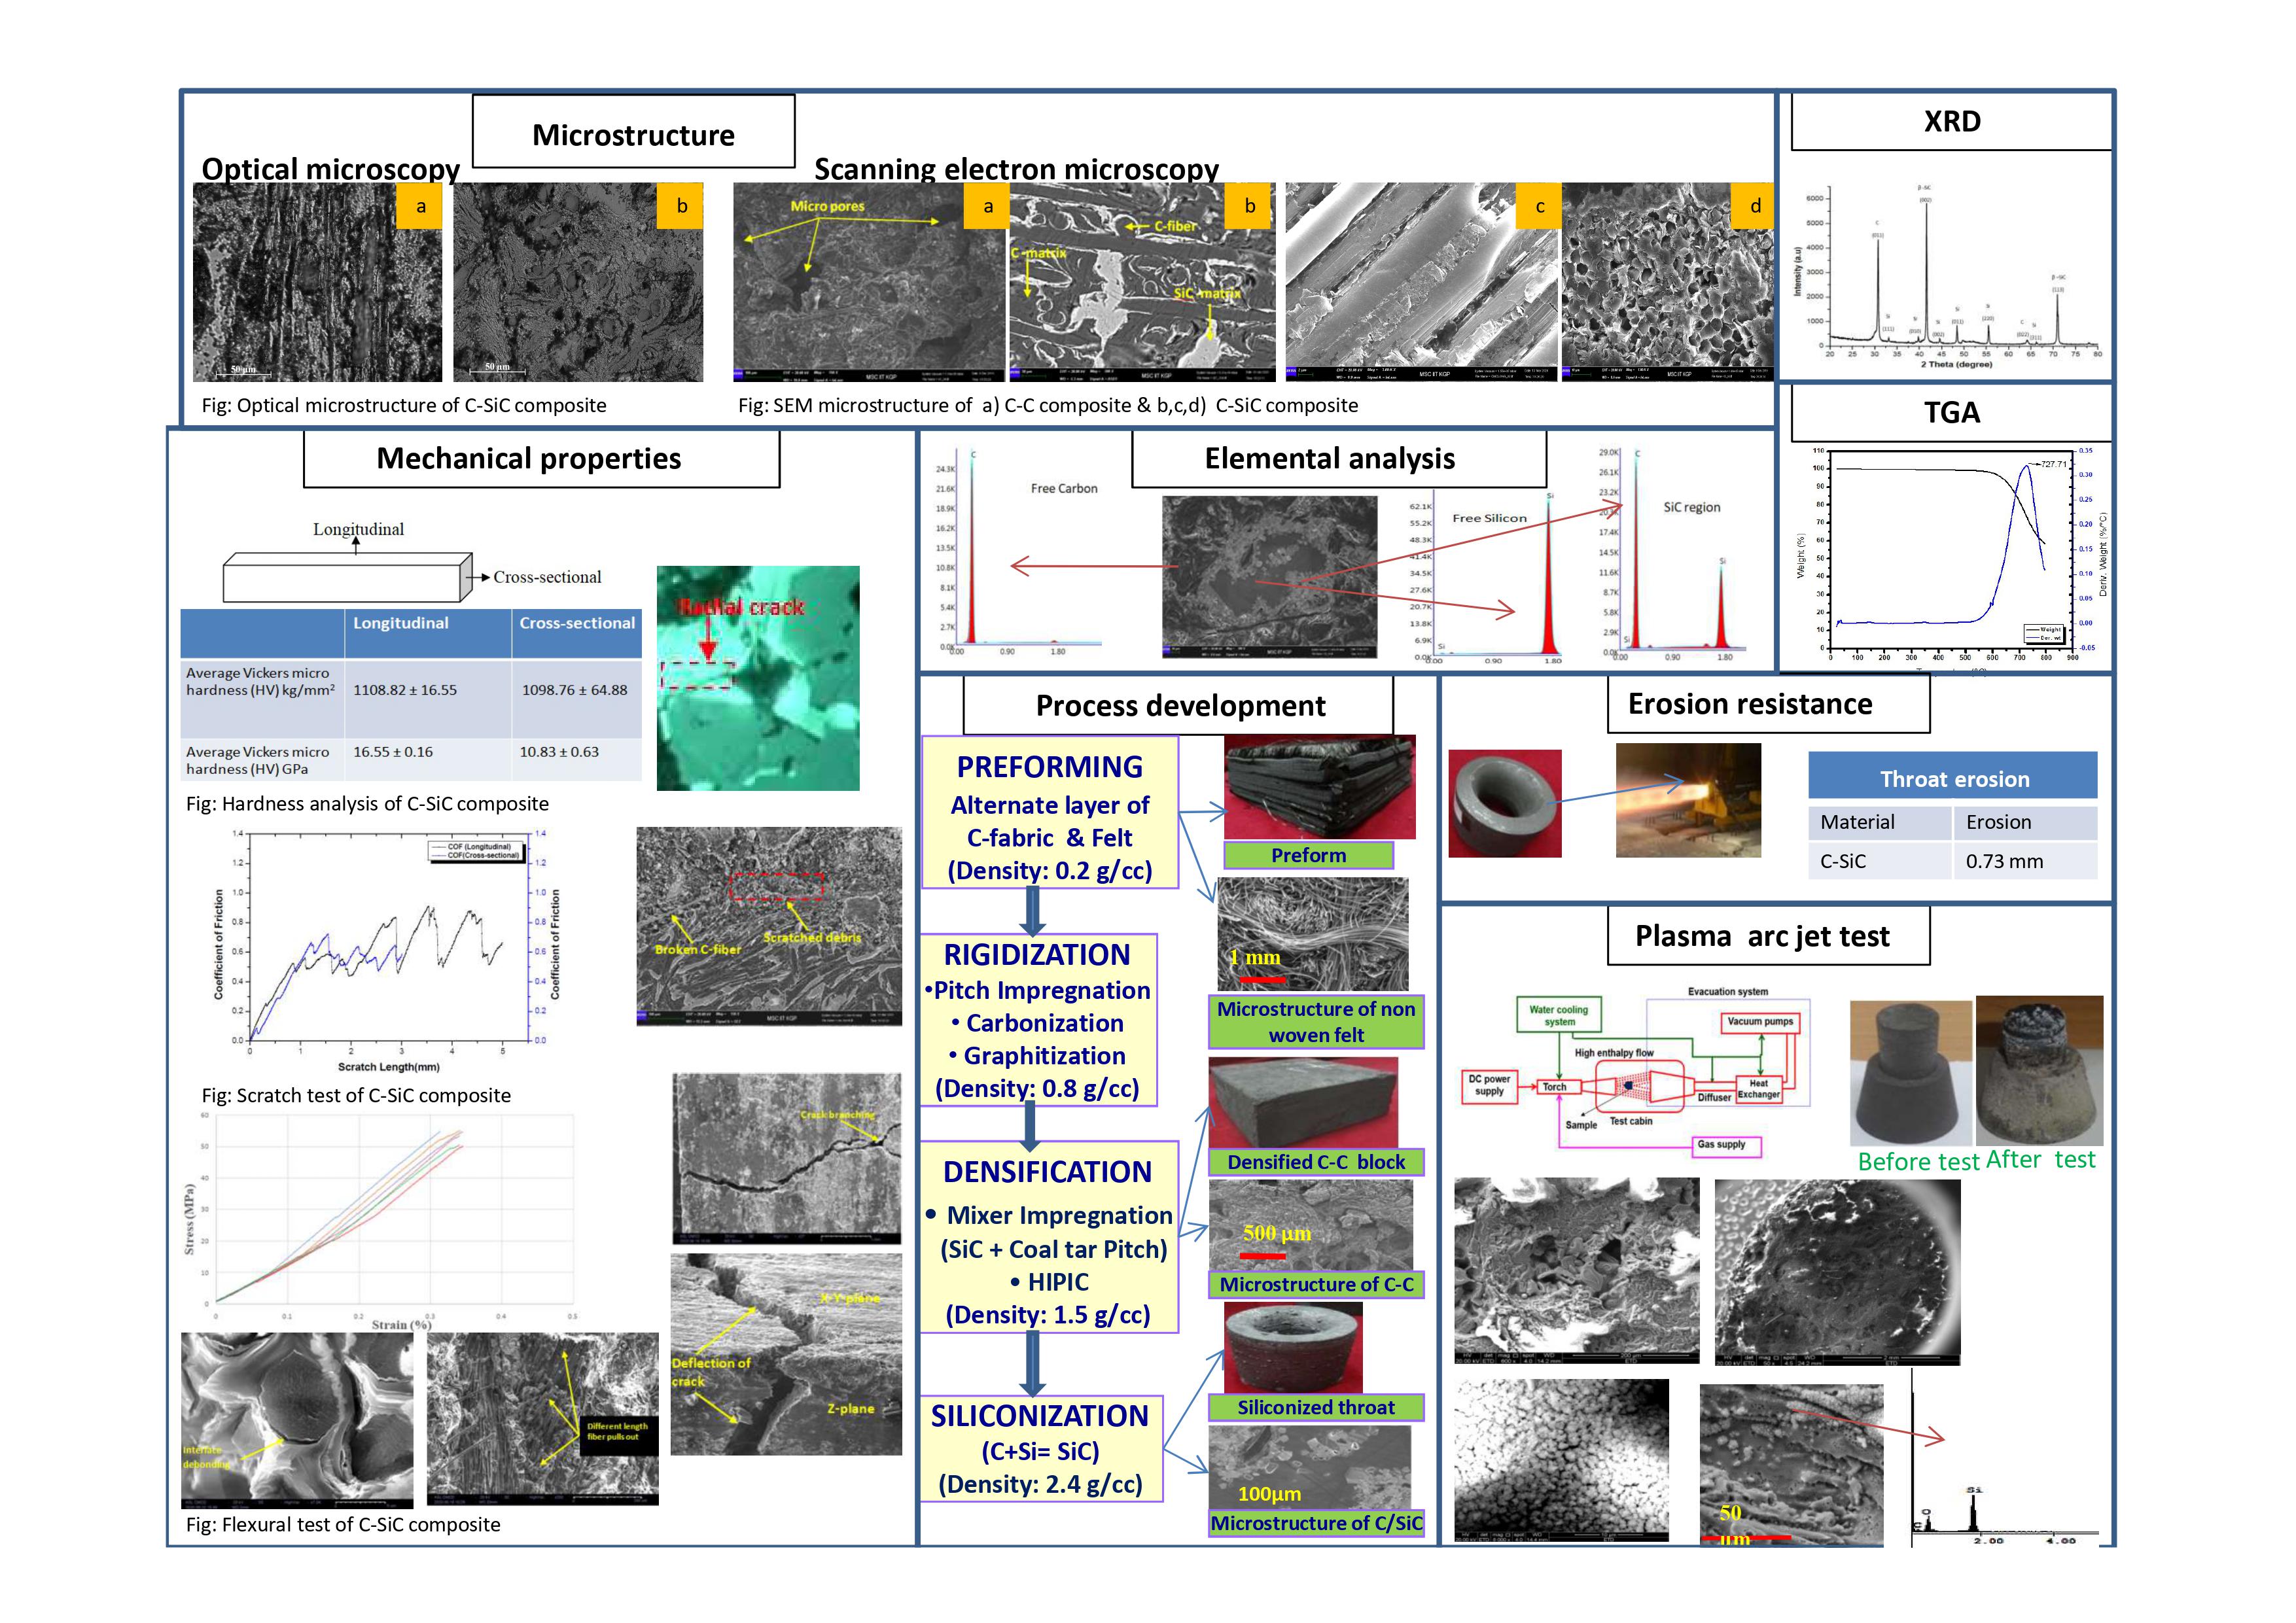
Task: Click the Microstructure of C-C label
Action: pyautogui.click(x=1316, y=1284)
